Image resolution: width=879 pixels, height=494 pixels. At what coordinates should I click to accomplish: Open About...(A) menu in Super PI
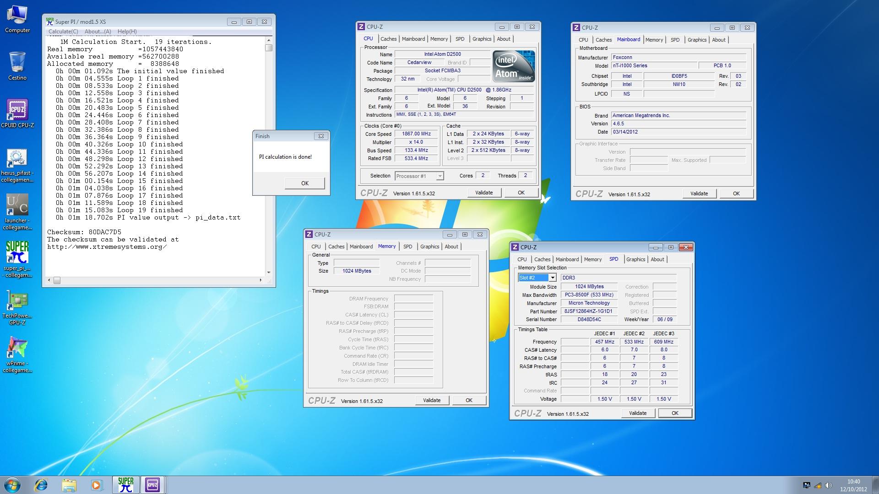[98, 32]
